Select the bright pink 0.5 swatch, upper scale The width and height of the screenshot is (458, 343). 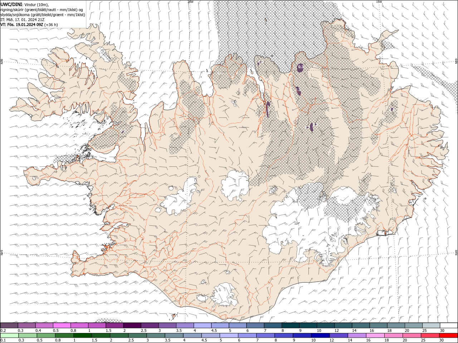tap(62, 325)
